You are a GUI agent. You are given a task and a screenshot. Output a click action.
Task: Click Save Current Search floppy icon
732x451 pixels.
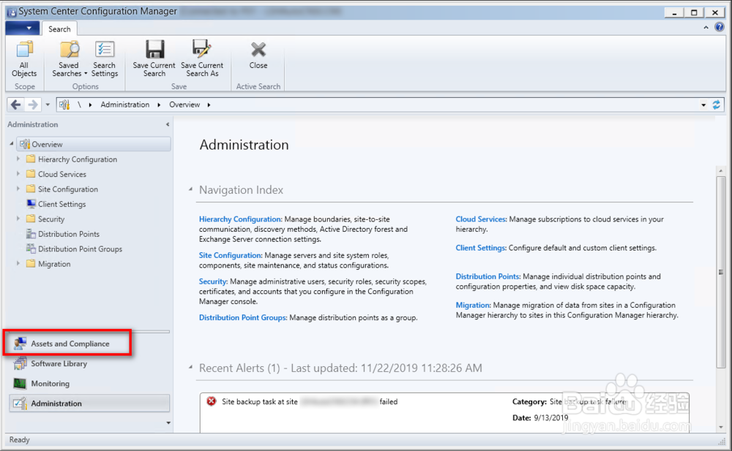coord(154,50)
